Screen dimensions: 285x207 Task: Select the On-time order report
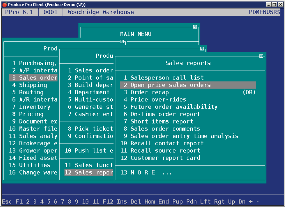(165, 114)
